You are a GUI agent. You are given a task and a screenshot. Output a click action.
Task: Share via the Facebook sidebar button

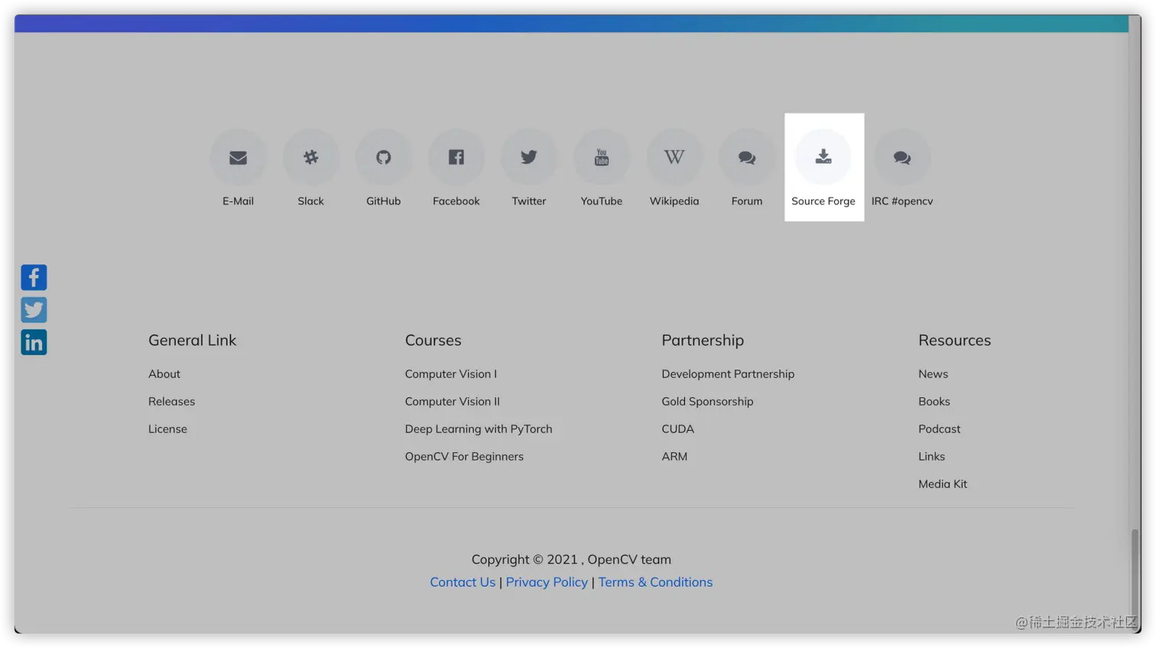[x=34, y=277]
